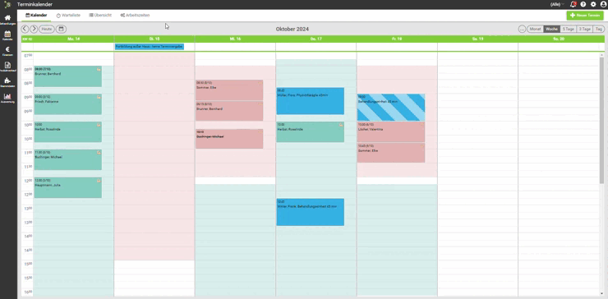Click the KW 42 week label
The width and height of the screenshot is (608, 299).
(27, 39)
